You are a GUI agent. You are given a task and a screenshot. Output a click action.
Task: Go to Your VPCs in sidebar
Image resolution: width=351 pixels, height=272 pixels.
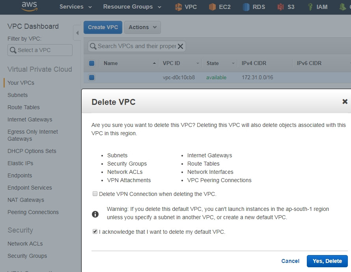click(x=21, y=83)
